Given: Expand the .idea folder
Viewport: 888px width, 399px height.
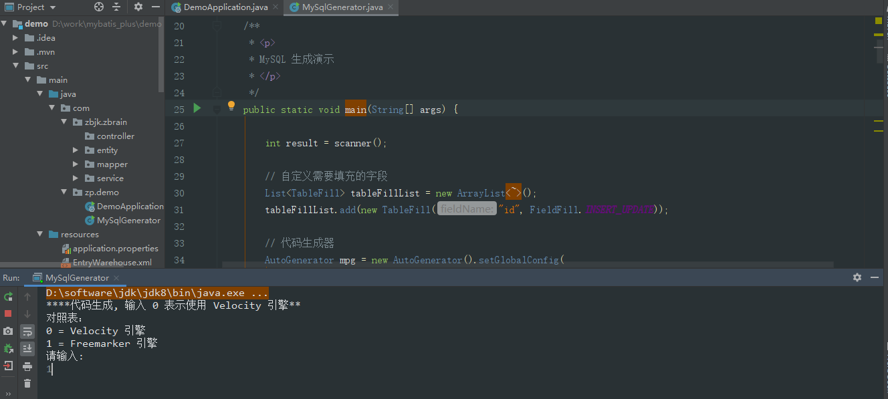Looking at the screenshot, I should click(x=15, y=37).
